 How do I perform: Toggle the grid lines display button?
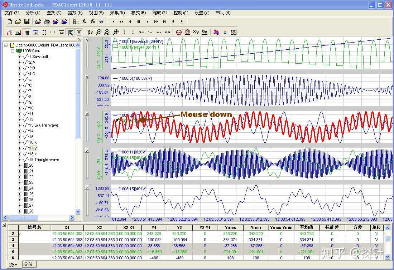point(27,32)
